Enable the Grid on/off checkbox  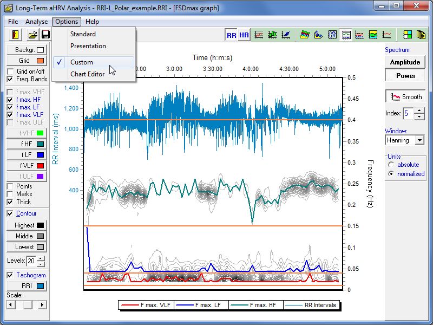click(11, 71)
